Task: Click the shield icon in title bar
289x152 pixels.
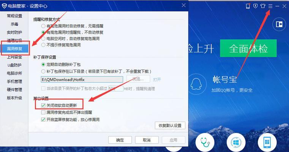Action: tap(255, 6)
